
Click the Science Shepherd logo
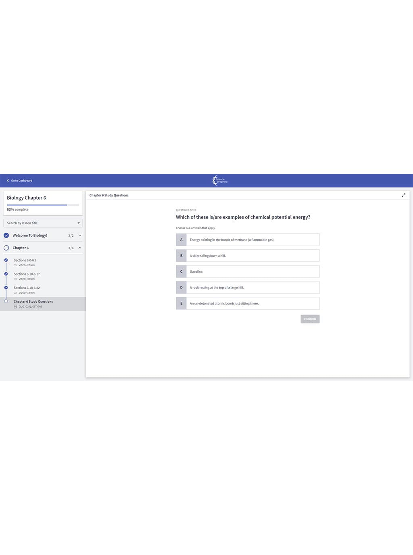pos(220,181)
